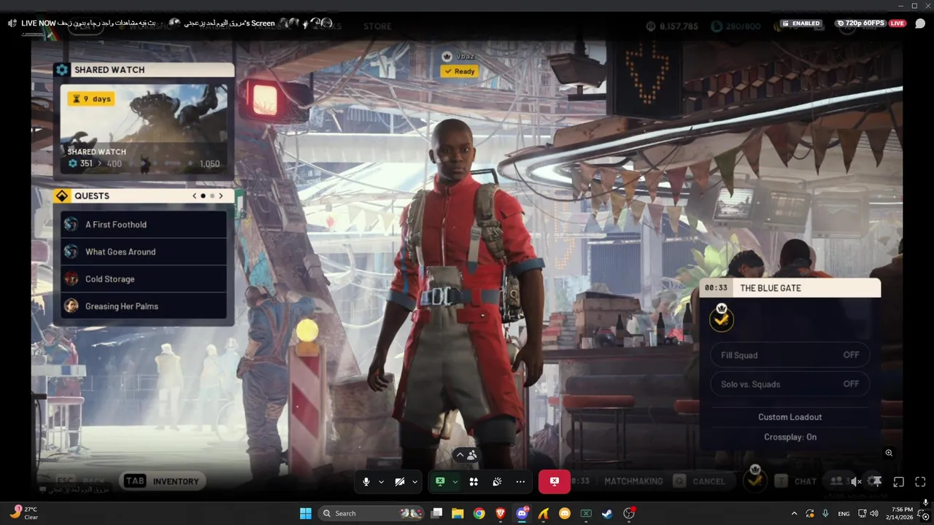Mute the microphone in call controls
The image size is (934, 525).
tap(366, 482)
